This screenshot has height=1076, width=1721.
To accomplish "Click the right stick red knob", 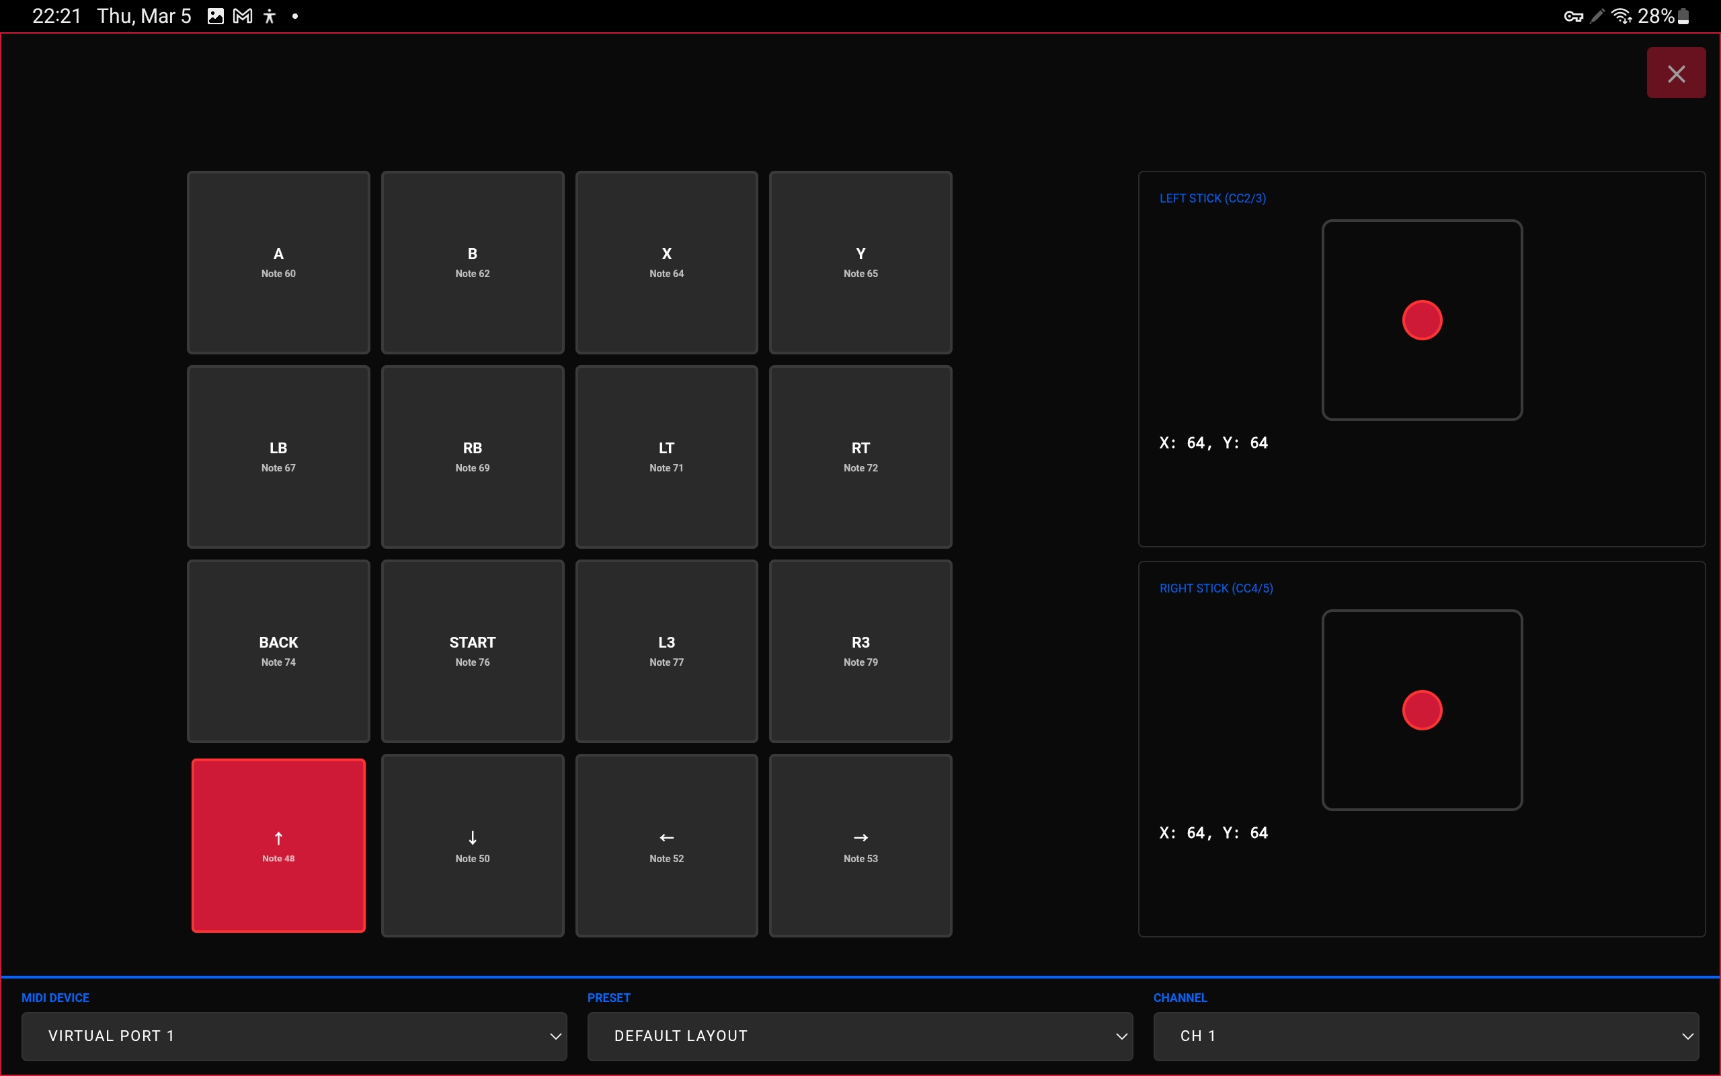I will (1422, 710).
